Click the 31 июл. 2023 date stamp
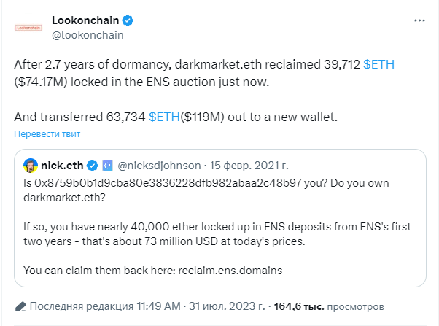 coord(227,306)
